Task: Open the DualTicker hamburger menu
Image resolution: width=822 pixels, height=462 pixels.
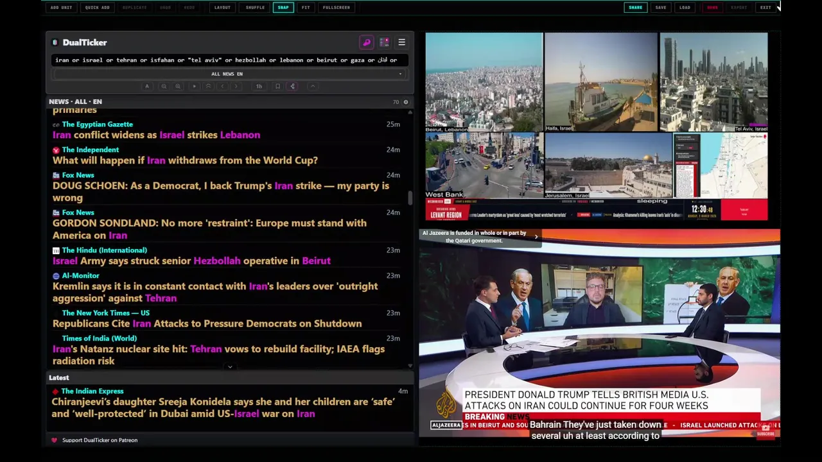Action: pos(401,42)
